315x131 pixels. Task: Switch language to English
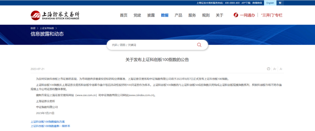coord(270,3)
